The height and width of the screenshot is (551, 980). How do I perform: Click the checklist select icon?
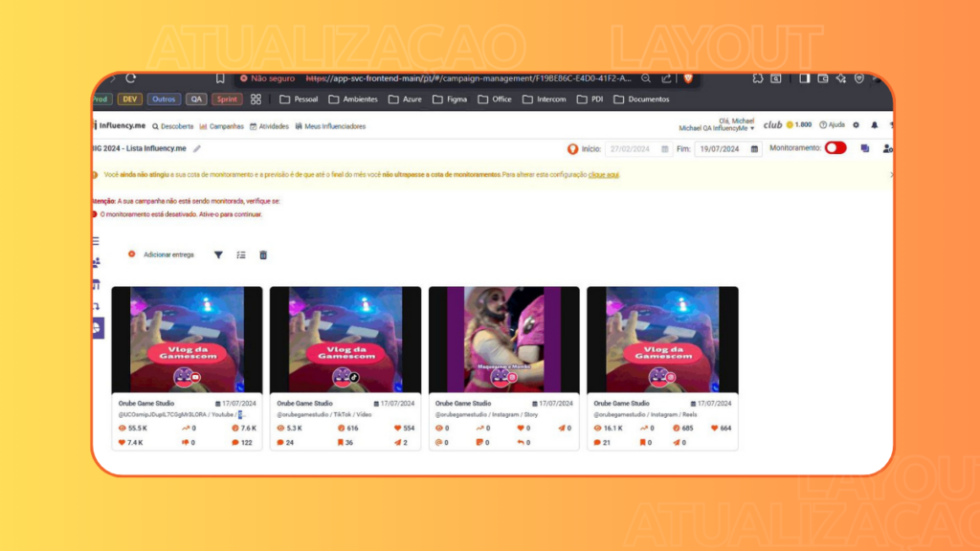coord(241,254)
